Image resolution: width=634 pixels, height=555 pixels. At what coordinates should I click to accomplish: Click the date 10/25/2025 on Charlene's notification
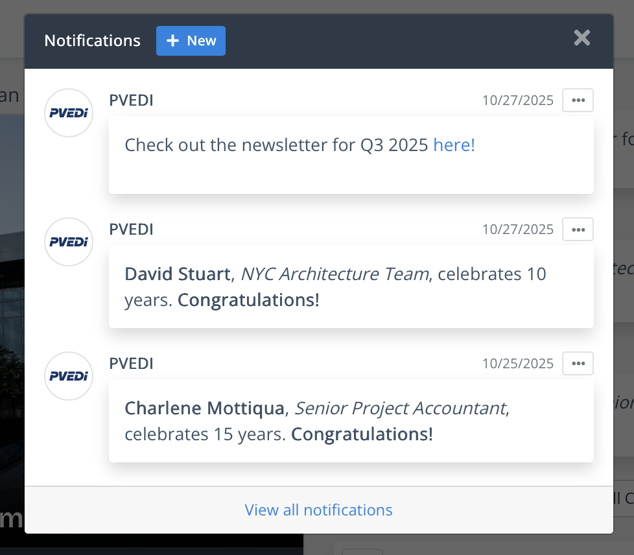tap(517, 363)
